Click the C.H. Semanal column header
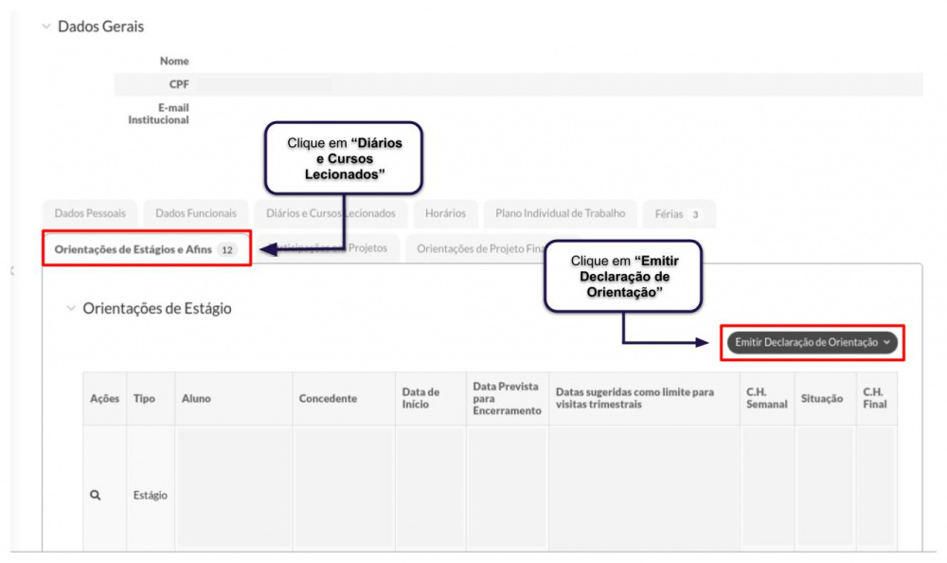 767,398
